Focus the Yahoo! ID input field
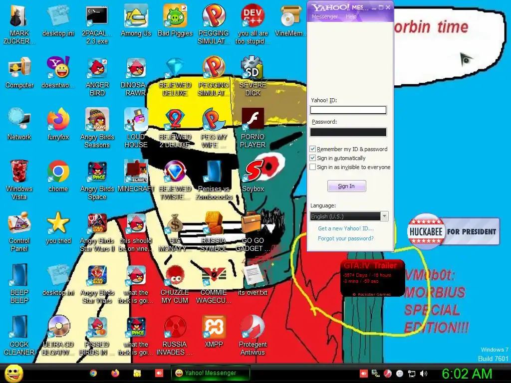 pos(348,110)
